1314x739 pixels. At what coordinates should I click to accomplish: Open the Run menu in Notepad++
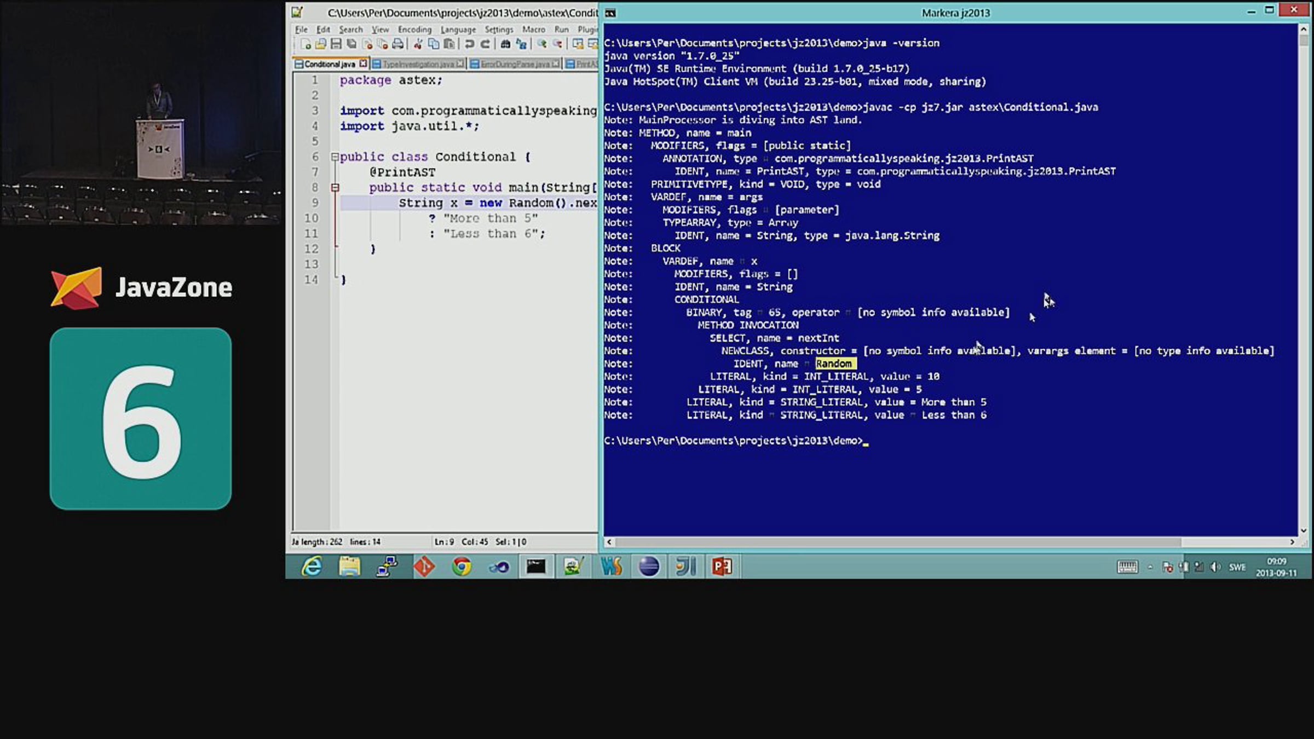[x=561, y=30]
